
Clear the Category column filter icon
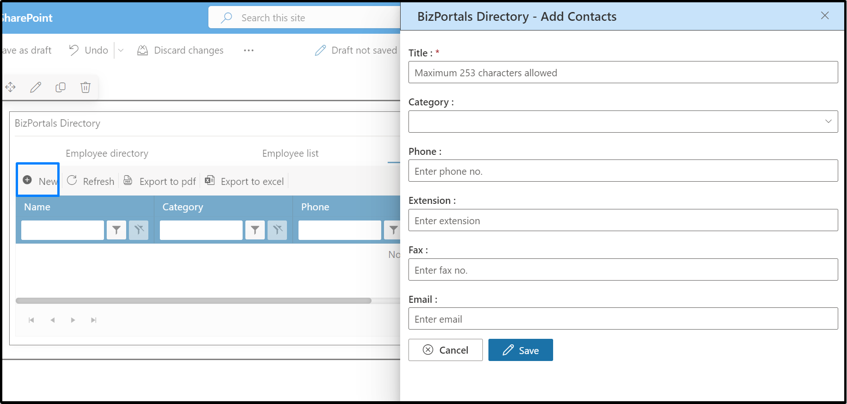tap(277, 230)
